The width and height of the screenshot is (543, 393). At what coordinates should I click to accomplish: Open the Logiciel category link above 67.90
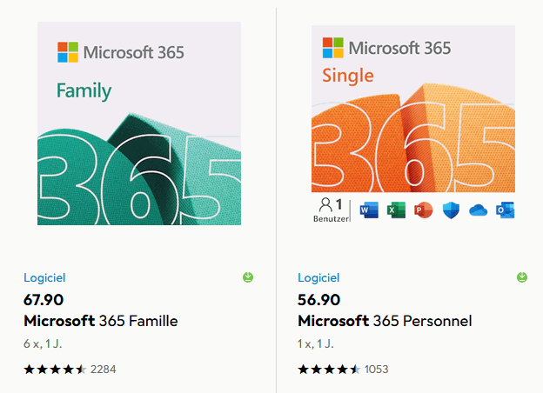click(44, 278)
